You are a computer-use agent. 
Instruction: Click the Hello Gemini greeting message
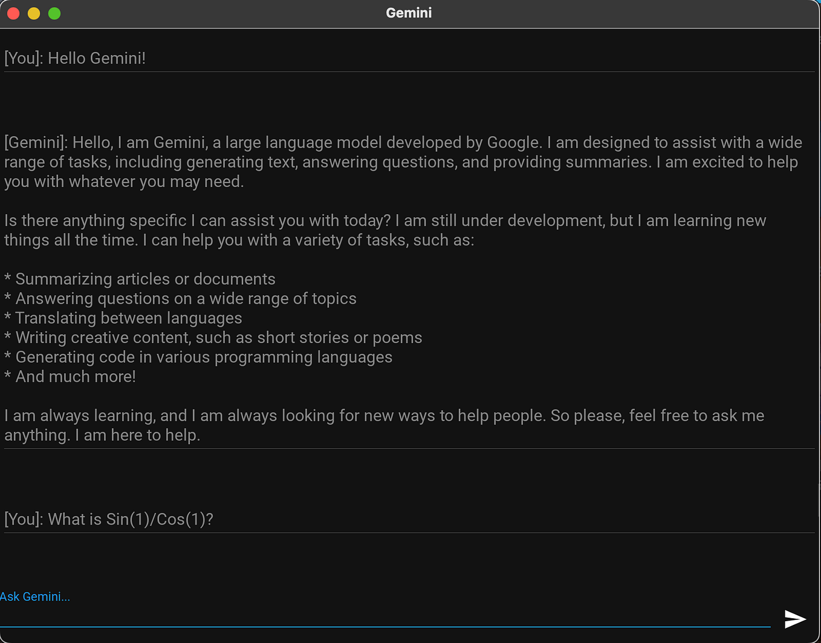75,58
